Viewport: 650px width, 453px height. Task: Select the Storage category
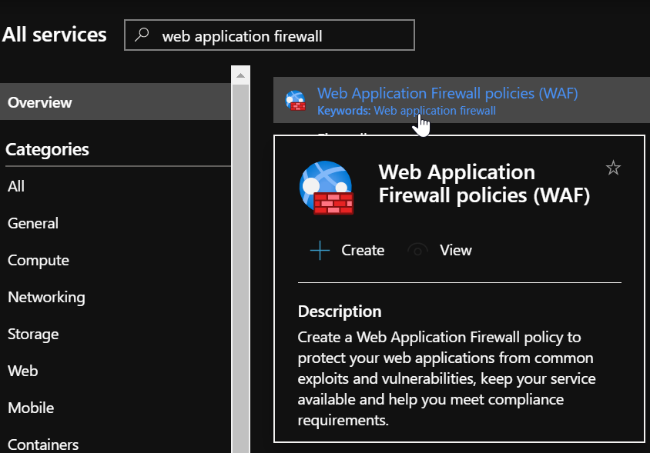pos(33,334)
